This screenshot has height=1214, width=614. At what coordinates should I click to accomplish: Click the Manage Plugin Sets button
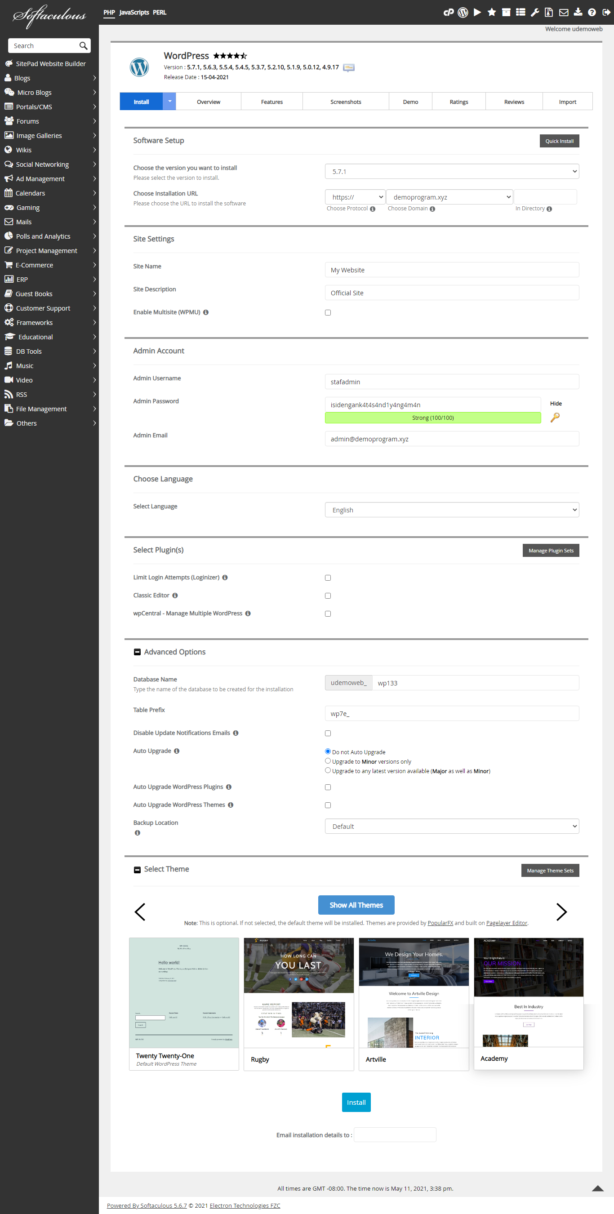pyautogui.click(x=551, y=551)
